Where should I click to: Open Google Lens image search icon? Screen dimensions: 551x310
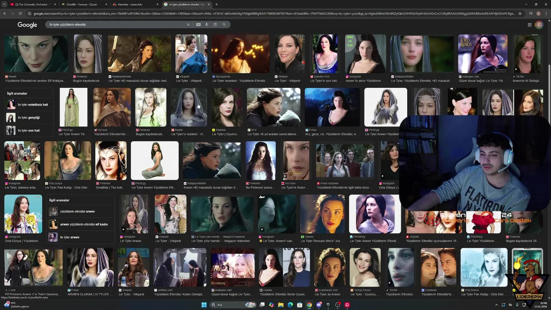tap(215, 25)
